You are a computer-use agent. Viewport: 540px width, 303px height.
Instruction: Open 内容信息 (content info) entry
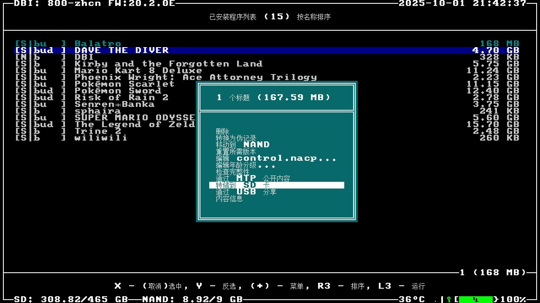pos(229,199)
